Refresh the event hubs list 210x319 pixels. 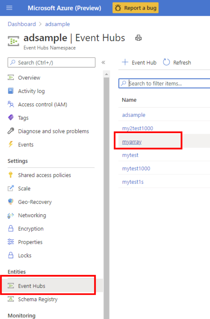tap(177, 62)
